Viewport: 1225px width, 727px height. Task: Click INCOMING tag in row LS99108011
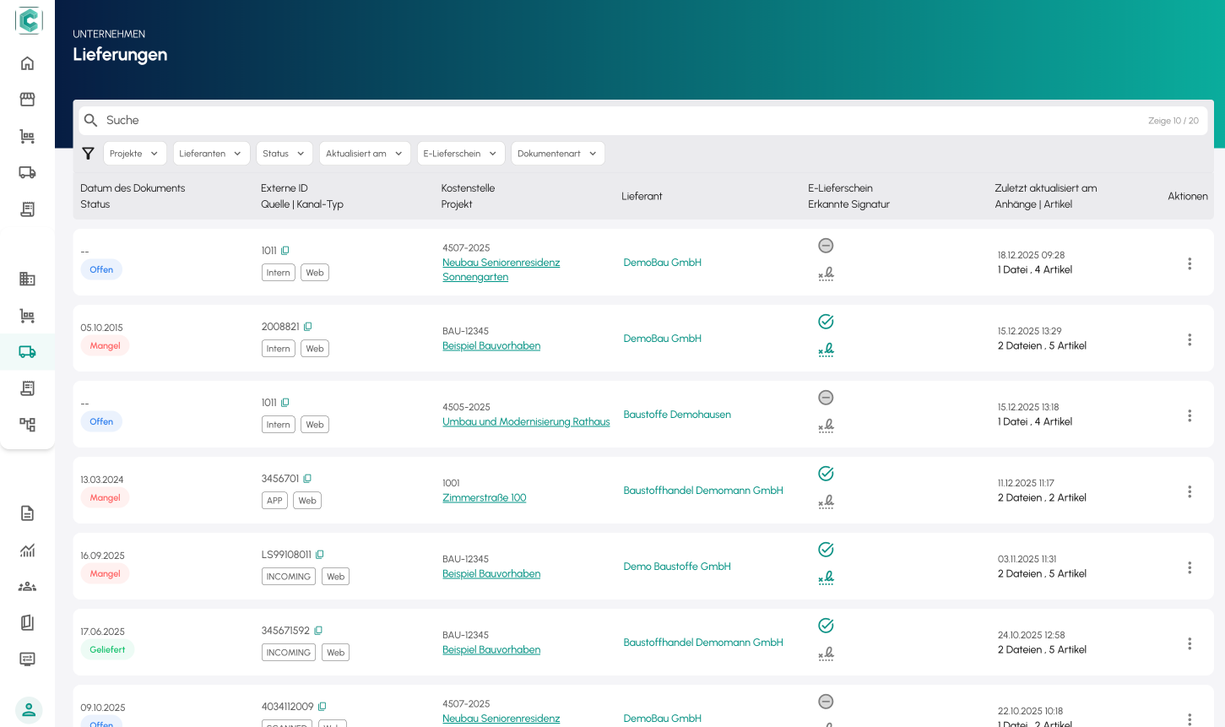coord(289,577)
